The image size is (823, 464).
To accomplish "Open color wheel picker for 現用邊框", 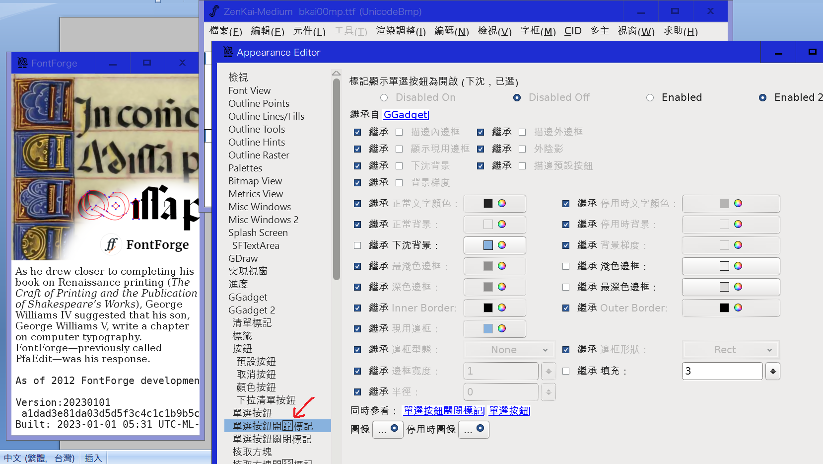I will [x=502, y=328].
